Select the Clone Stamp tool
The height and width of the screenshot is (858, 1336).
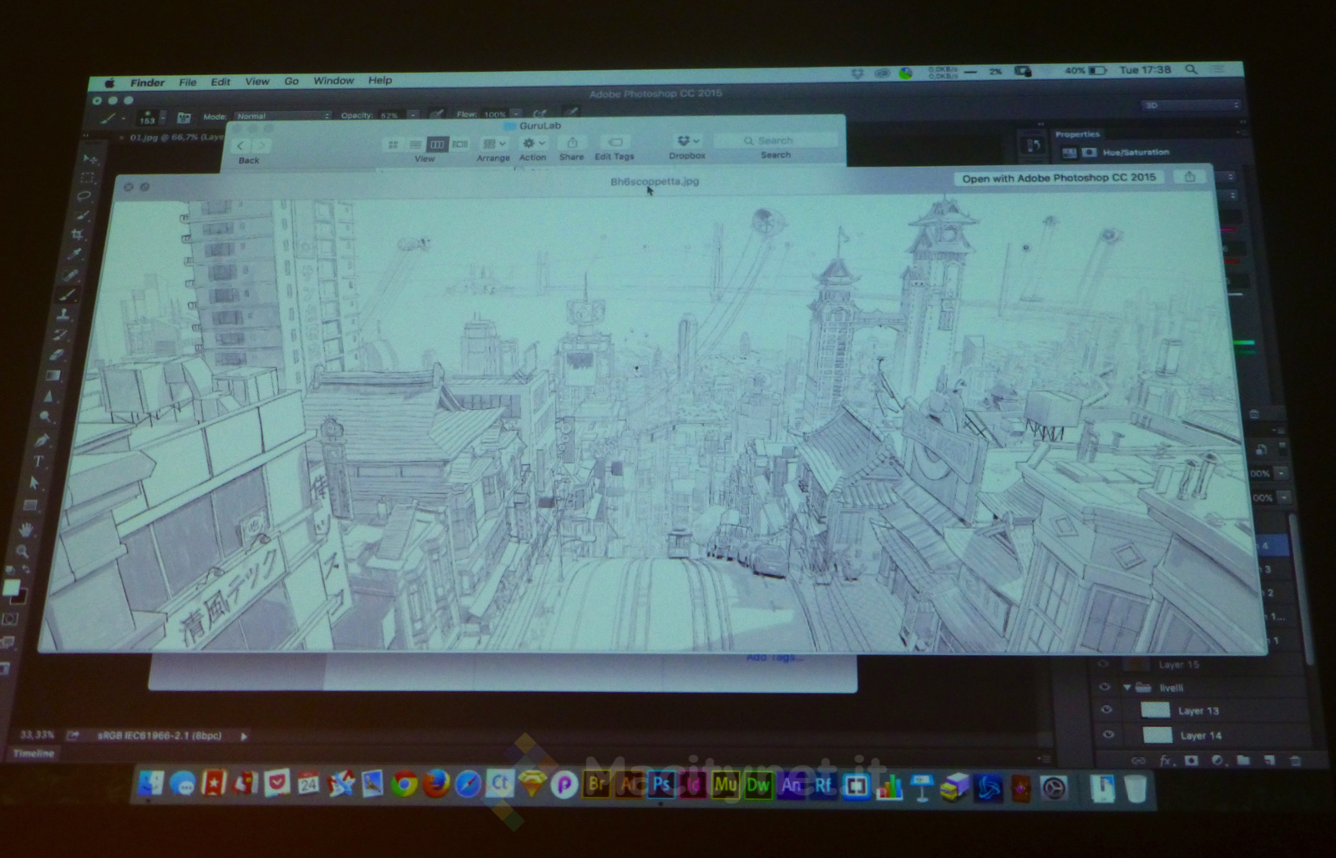click(64, 315)
